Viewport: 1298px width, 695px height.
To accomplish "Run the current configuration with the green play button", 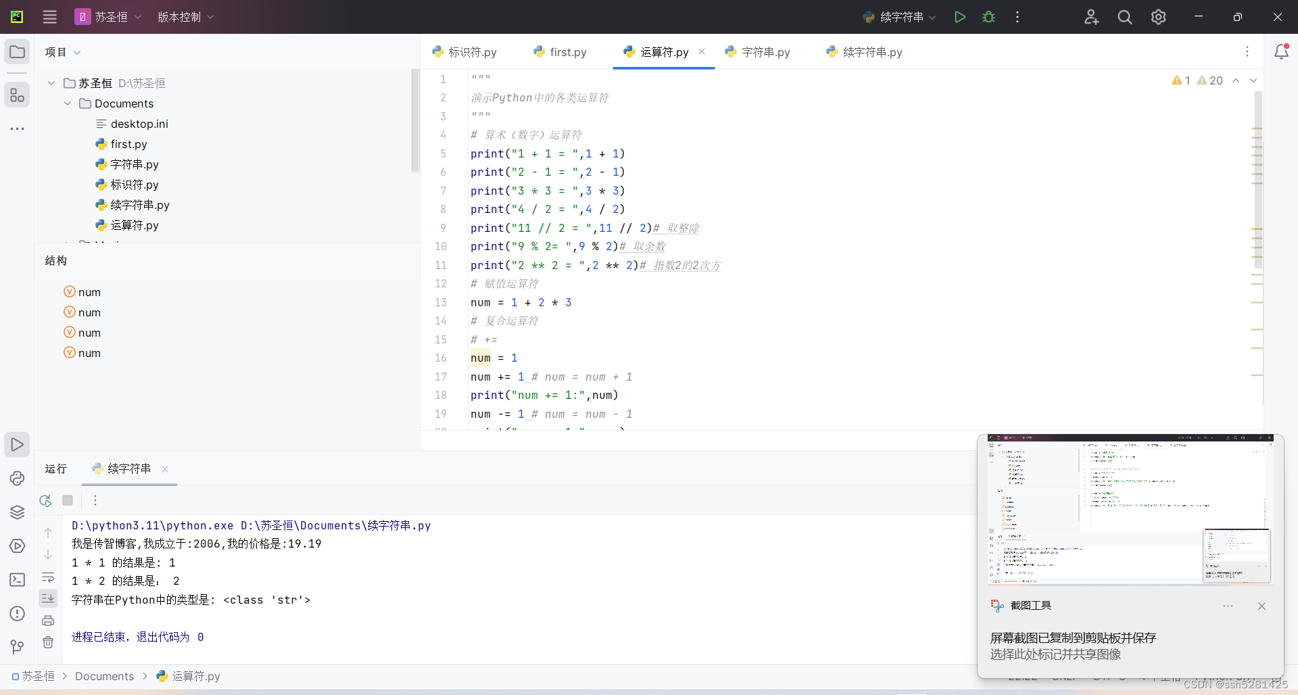I will [959, 17].
